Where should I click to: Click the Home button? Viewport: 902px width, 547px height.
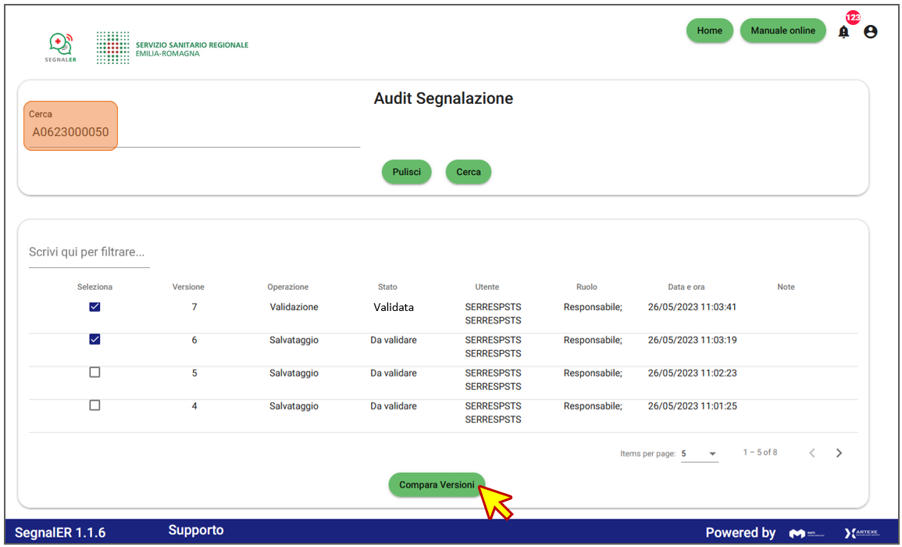(x=709, y=30)
